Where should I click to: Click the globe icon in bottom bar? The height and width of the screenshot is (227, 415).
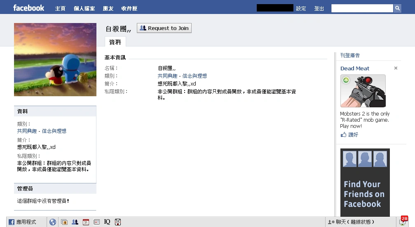coord(53,222)
